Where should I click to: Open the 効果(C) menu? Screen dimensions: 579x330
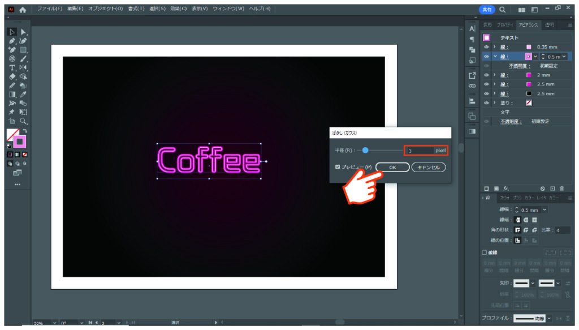178,8
